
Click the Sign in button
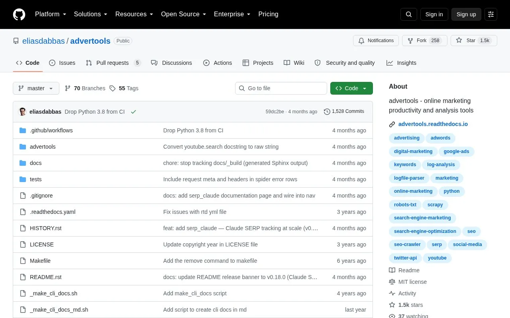pos(434,14)
